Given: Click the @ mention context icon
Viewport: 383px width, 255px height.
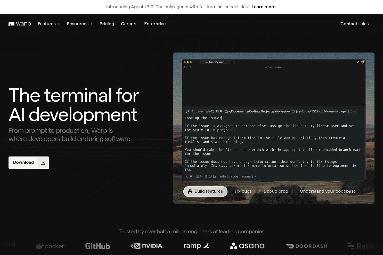Looking at the screenshot, I should (x=210, y=176).
